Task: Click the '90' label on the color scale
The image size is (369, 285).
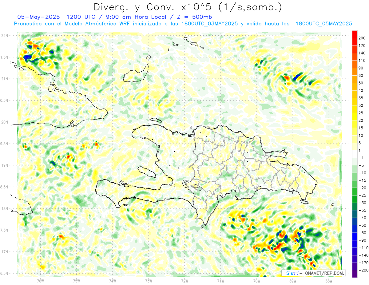Action: [x=361, y=68]
